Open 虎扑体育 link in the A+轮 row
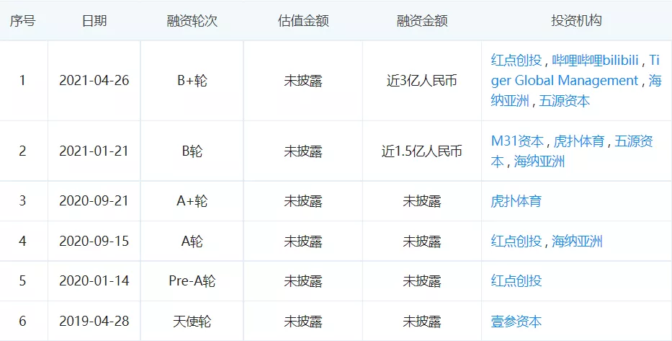672x341 pixels. (516, 200)
